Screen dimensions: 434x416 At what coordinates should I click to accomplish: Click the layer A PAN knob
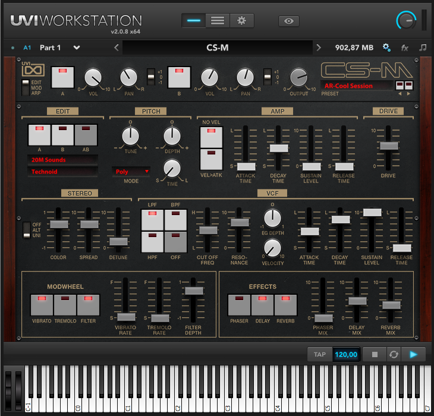point(128,78)
